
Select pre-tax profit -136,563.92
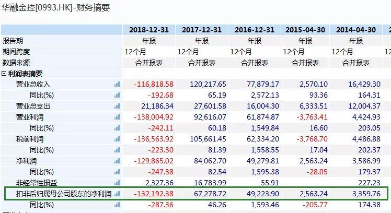[154, 139]
